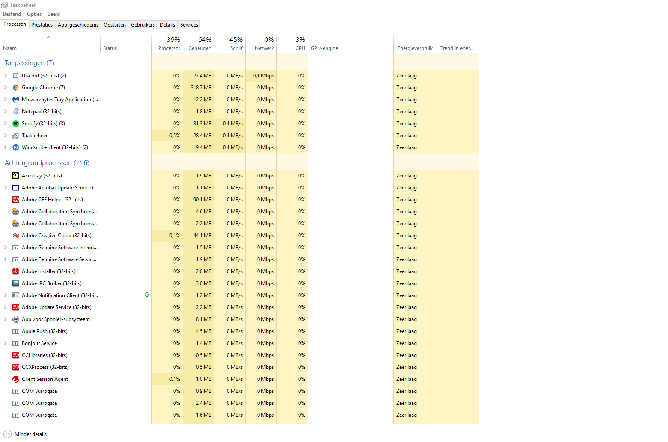668x442 pixels.
Task: Click the Minder details collapse icon
Action: tap(7, 434)
